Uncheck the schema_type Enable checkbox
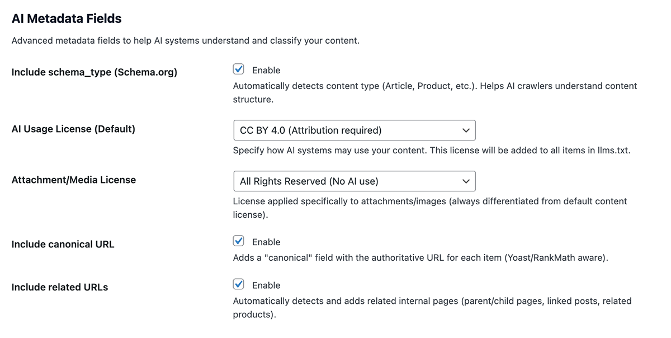This screenshot has height=338, width=671. [239, 69]
